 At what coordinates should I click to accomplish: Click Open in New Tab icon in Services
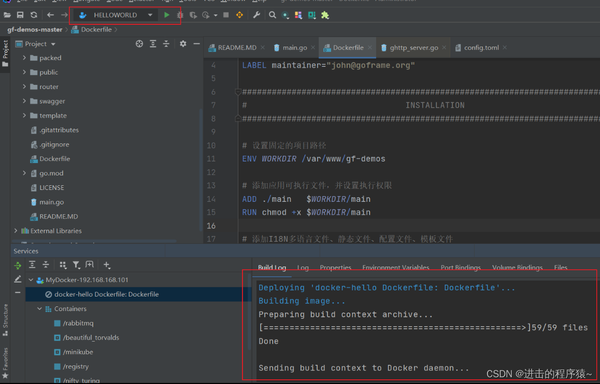(90, 264)
